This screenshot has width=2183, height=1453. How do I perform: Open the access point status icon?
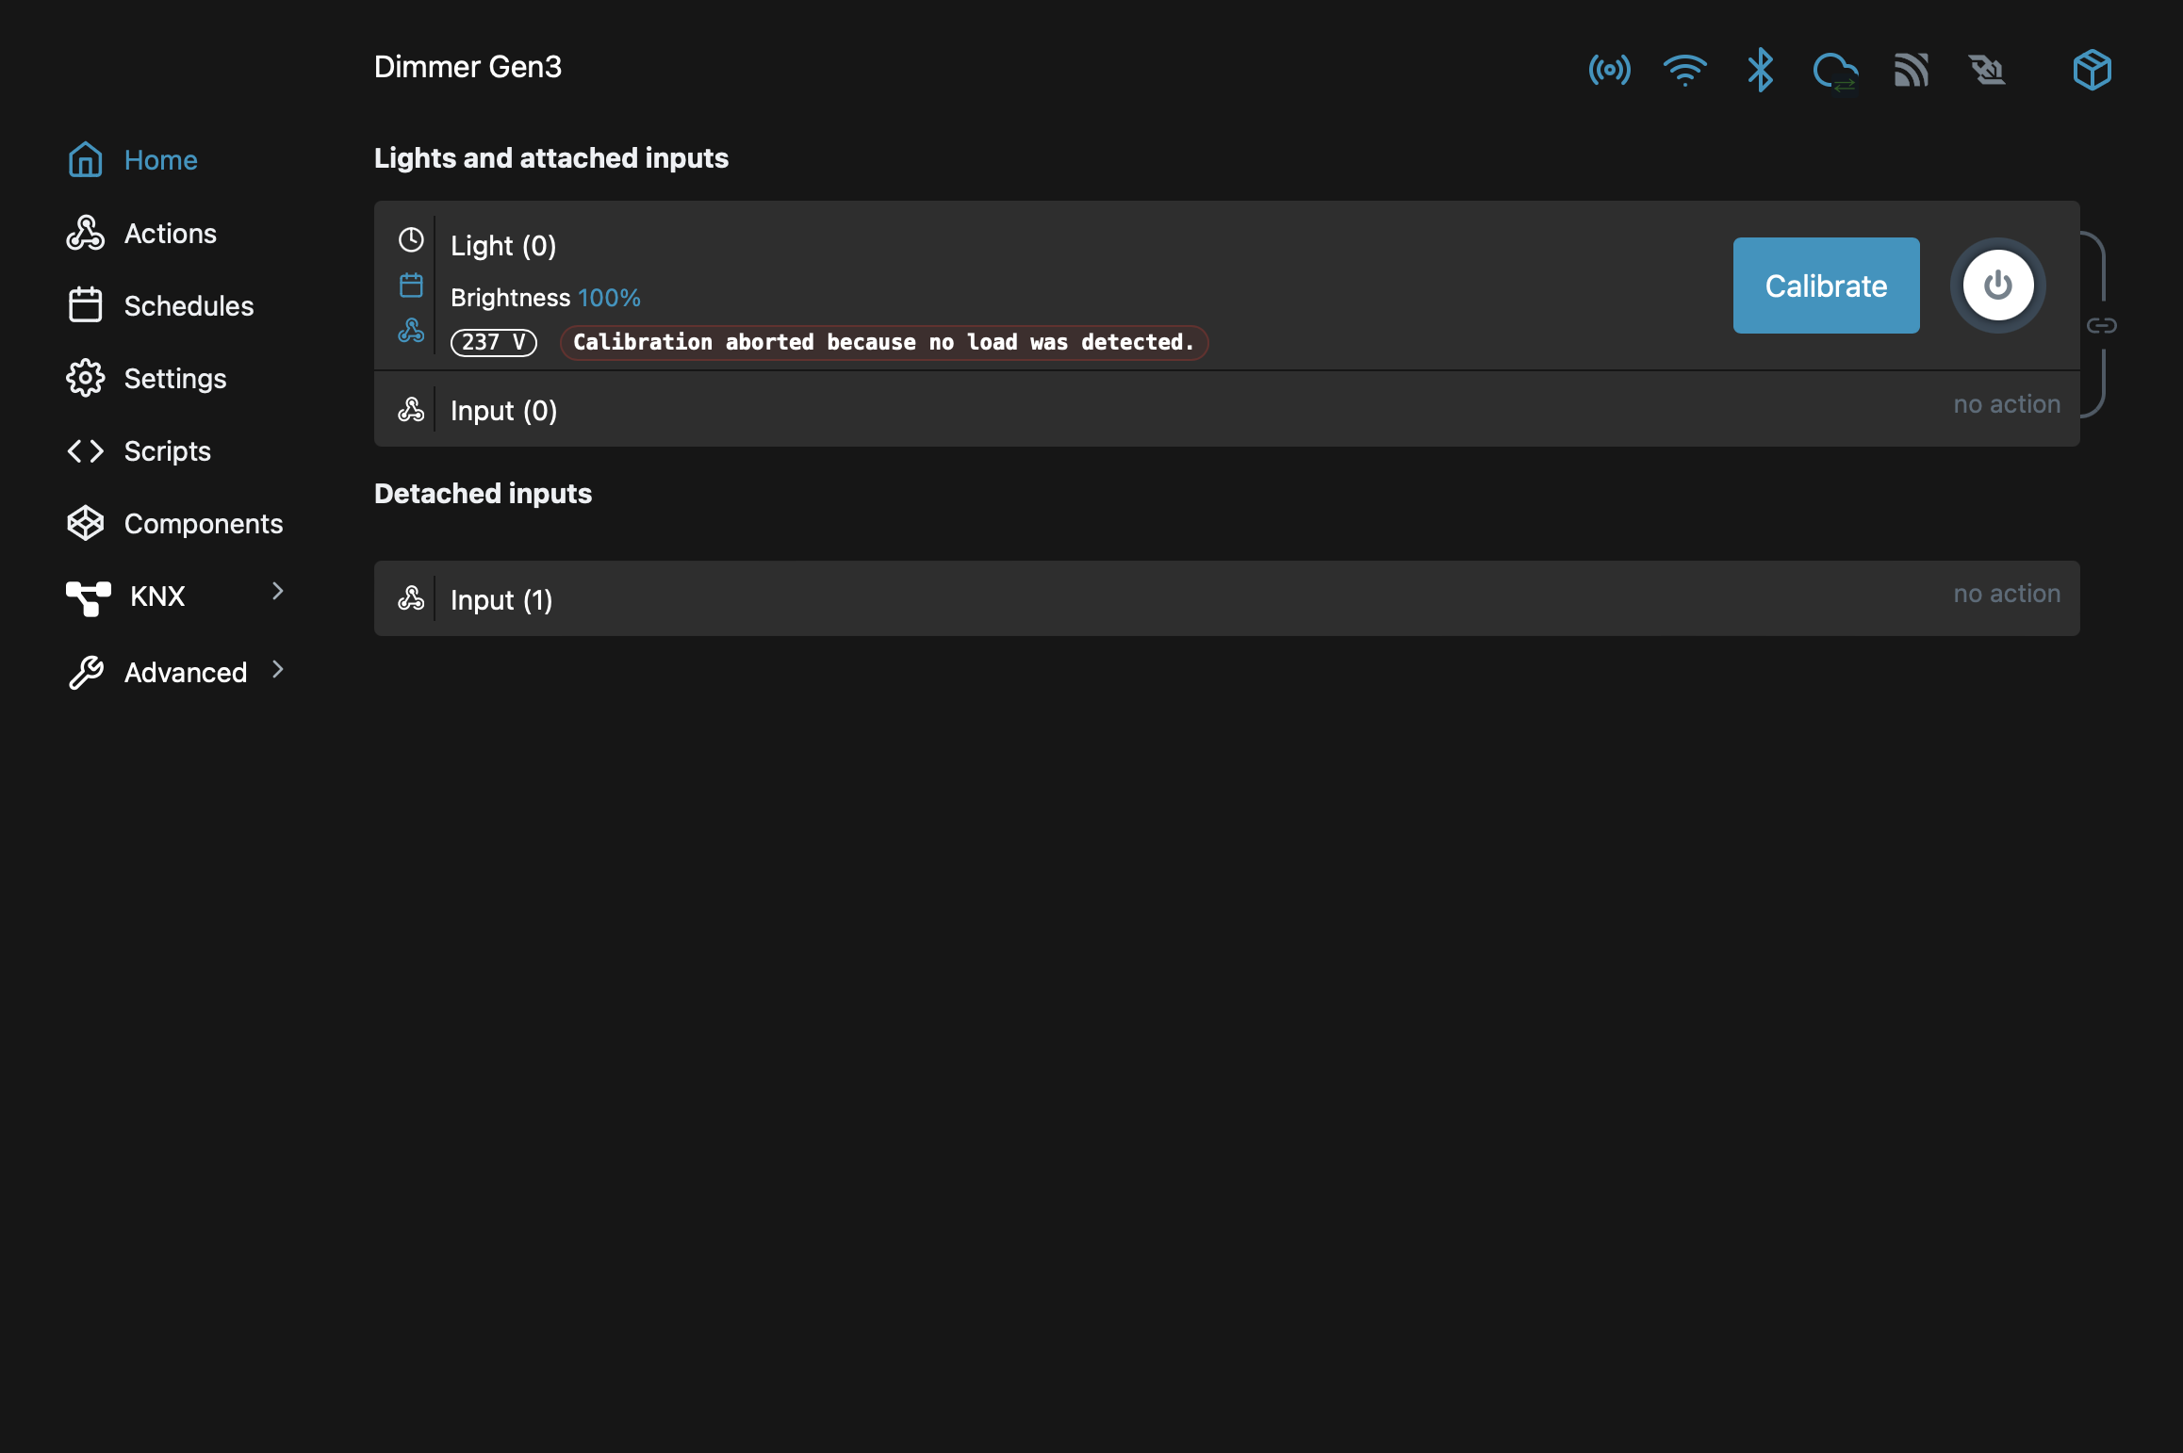[x=1609, y=70]
